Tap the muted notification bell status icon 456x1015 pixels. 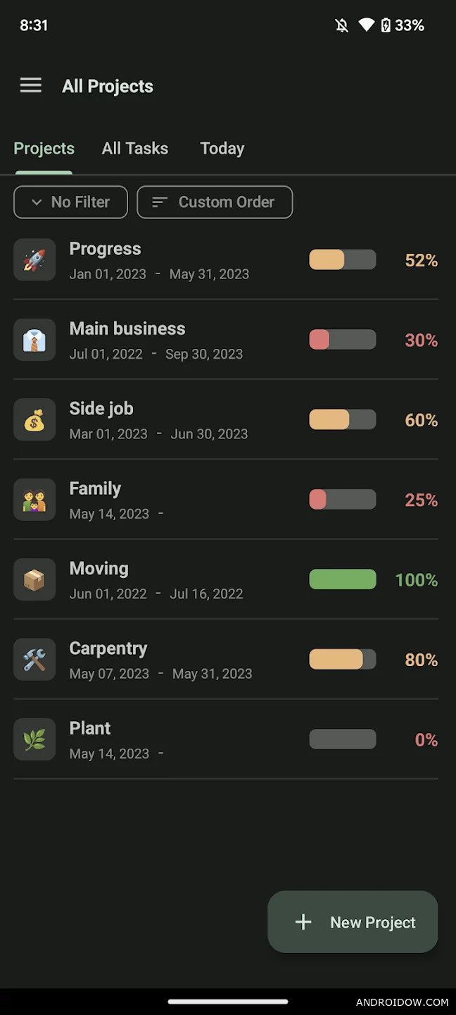coord(342,25)
